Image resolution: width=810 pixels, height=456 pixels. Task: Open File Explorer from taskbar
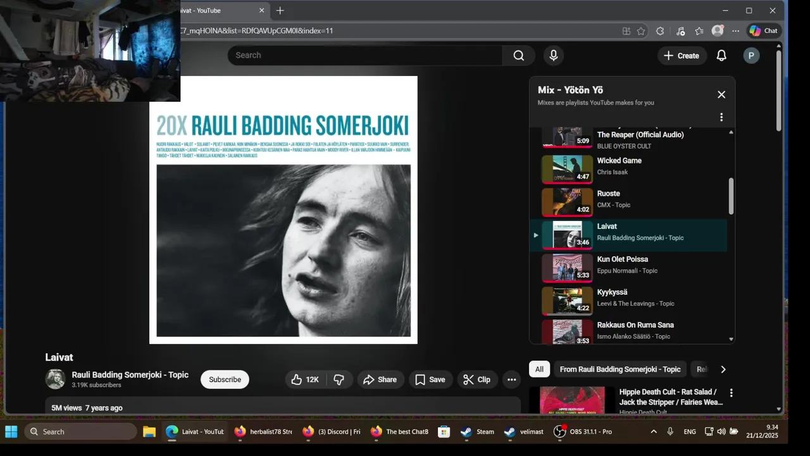149,431
